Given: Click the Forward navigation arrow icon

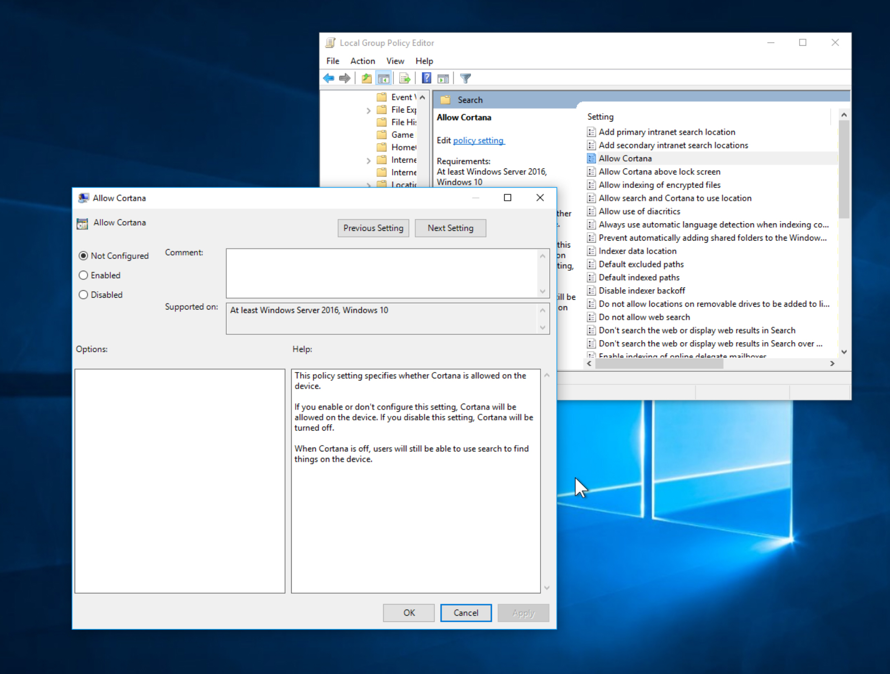Looking at the screenshot, I should tap(345, 78).
